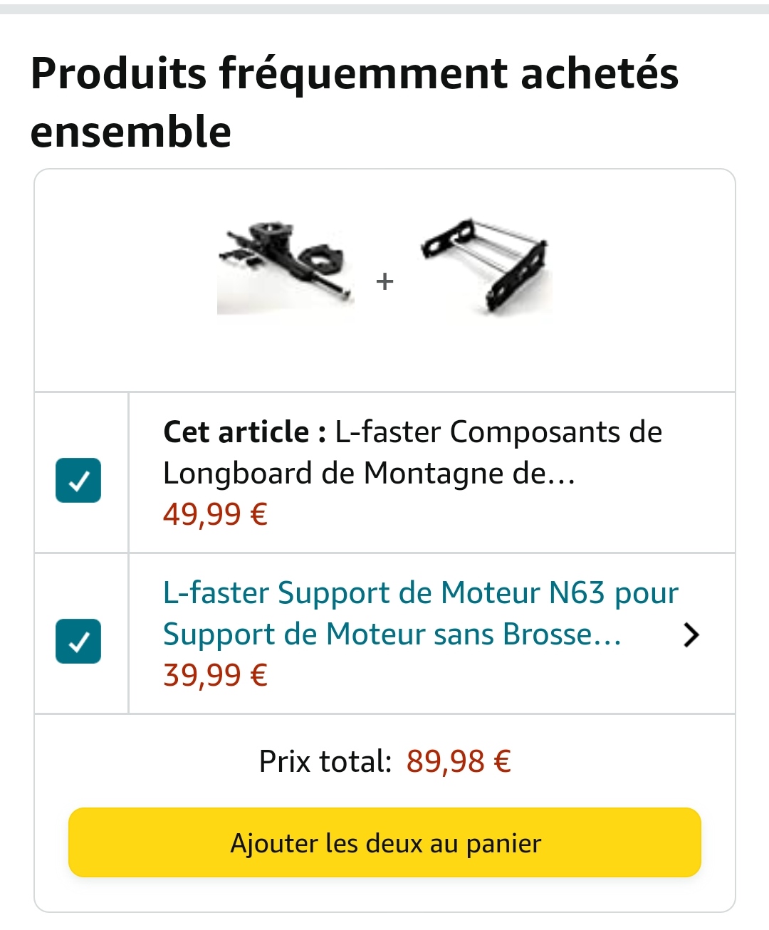This screenshot has width=769, height=930.
Task: Tap the white checkmark in the second row
Action: pos(78,642)
